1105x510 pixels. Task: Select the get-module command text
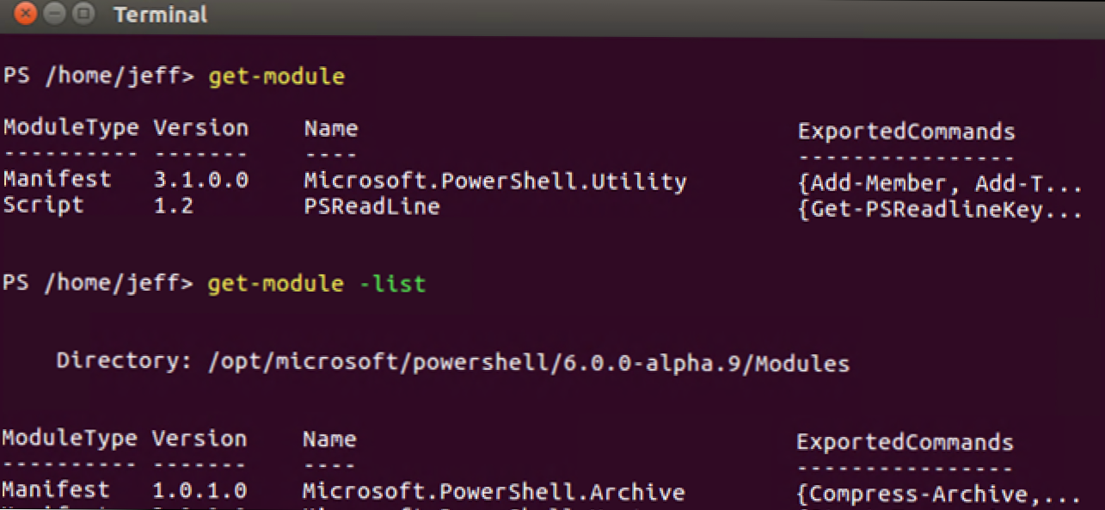(276, 76)
